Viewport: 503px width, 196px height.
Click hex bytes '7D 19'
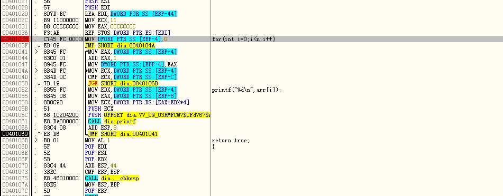click(51, 83)
